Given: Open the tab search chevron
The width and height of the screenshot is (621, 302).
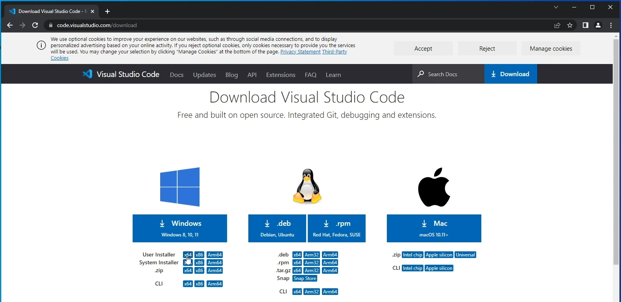Looking at the screenshot, I should (556, 7).
